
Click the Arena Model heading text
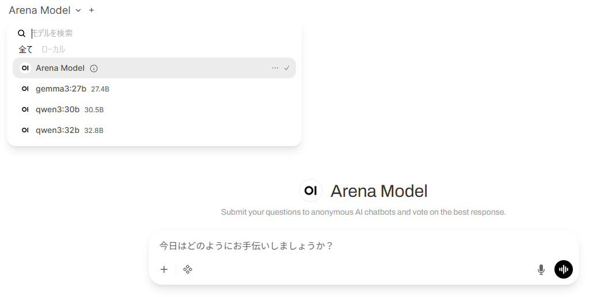(379, 191)
